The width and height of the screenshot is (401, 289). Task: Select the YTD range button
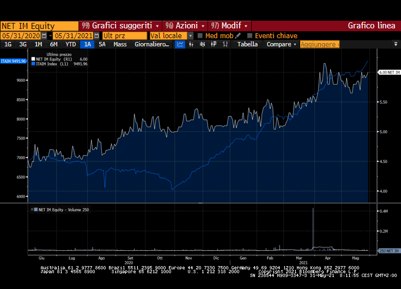pos(70,44)
